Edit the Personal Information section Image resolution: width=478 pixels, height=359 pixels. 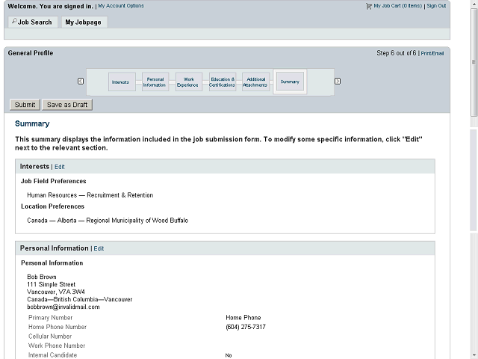pyautogui.click(x=99, y=248)
